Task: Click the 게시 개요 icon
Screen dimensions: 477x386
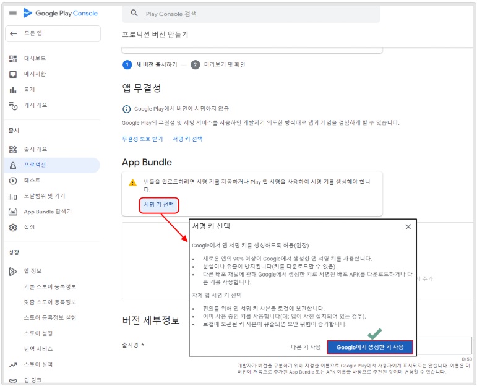Action: (x=13, y=106)
